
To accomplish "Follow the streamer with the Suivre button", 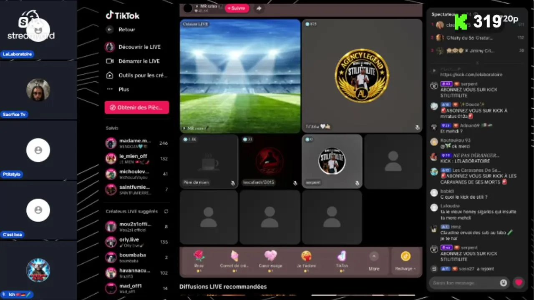I will (x=237, y=8).
